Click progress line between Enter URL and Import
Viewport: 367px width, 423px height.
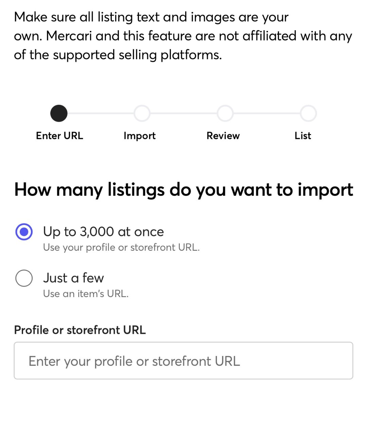(101, 113)
